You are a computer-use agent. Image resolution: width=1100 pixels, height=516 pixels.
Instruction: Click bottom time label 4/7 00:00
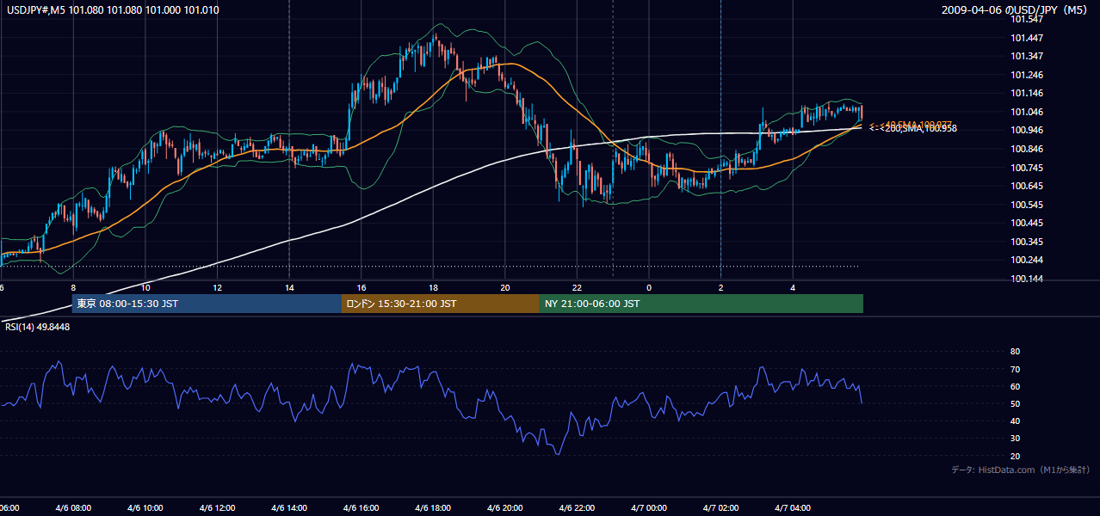[649, 508]
